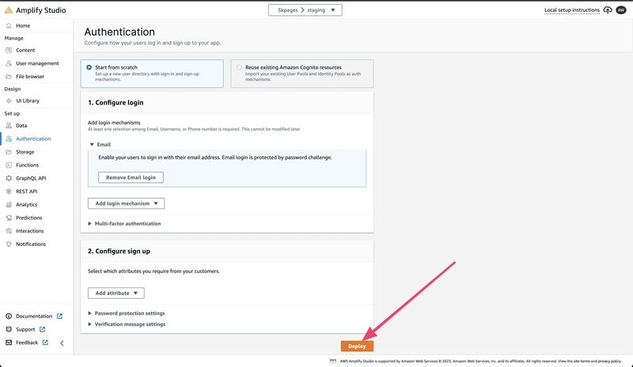Click the Amplify Studio title text
Viewport: 633px width, 367px height.
(x=41, y=10)
